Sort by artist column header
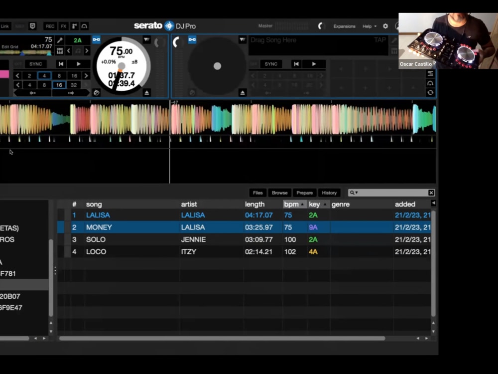The height and width of the screenshot is (374, 498). tap(212, 204)
